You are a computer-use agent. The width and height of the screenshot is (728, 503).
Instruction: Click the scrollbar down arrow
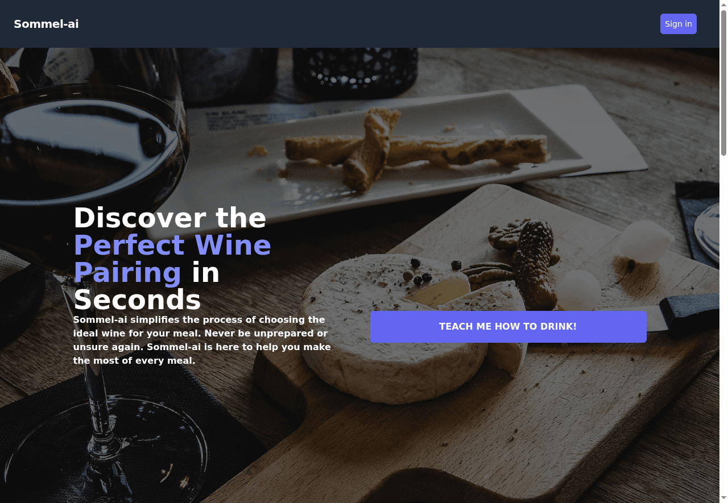tap(723, 498)
